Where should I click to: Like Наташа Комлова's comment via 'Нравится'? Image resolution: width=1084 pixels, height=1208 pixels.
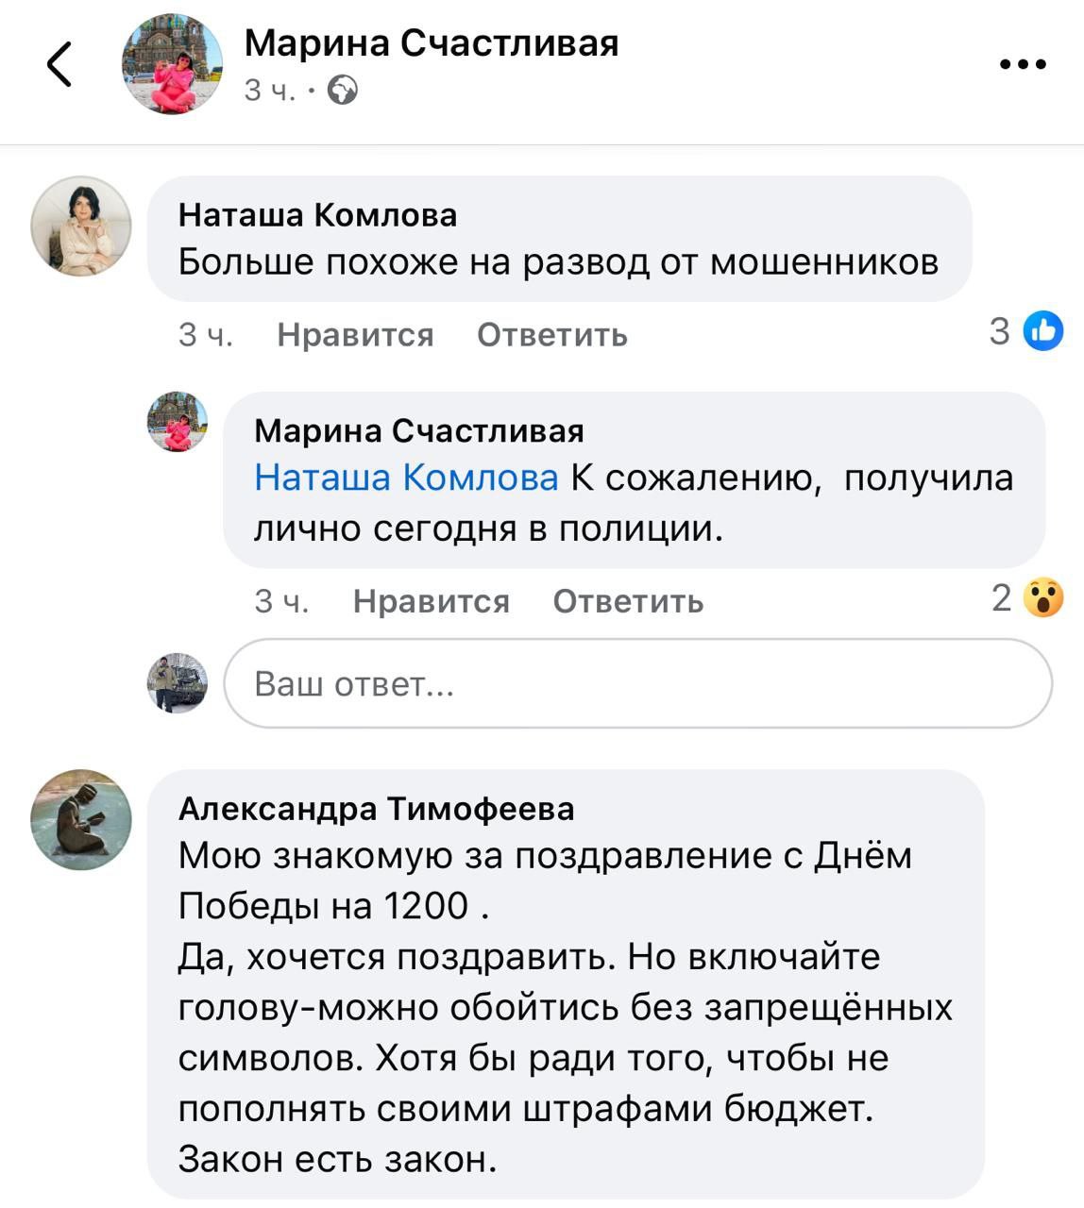355,334
